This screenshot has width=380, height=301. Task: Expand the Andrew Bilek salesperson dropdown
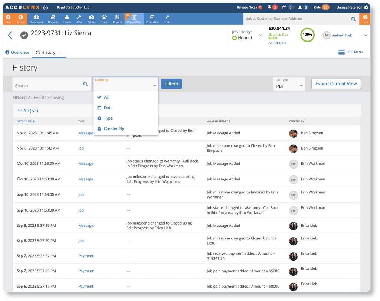[365, 35]
